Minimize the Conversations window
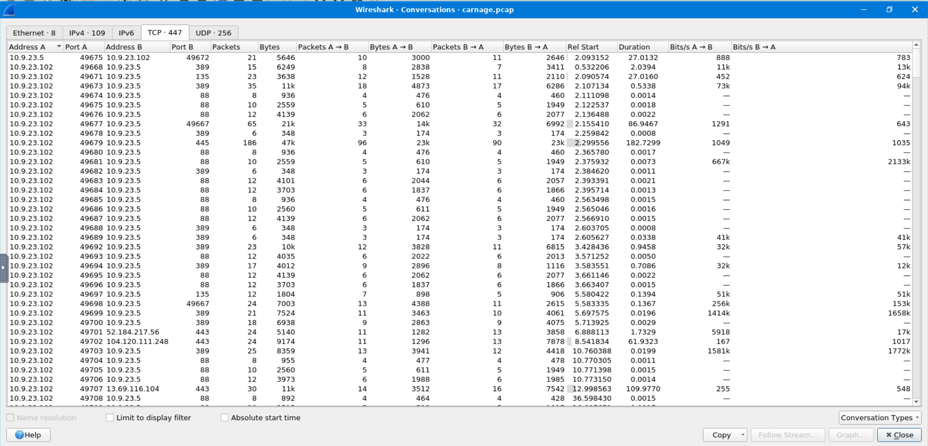Screen dimensions: 928x446 pos(863,9)
